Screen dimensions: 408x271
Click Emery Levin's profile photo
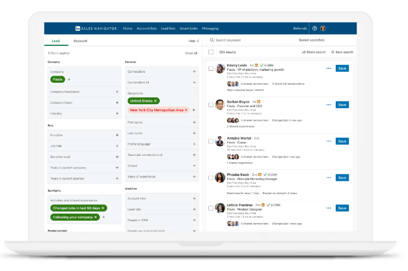[220, 68]
